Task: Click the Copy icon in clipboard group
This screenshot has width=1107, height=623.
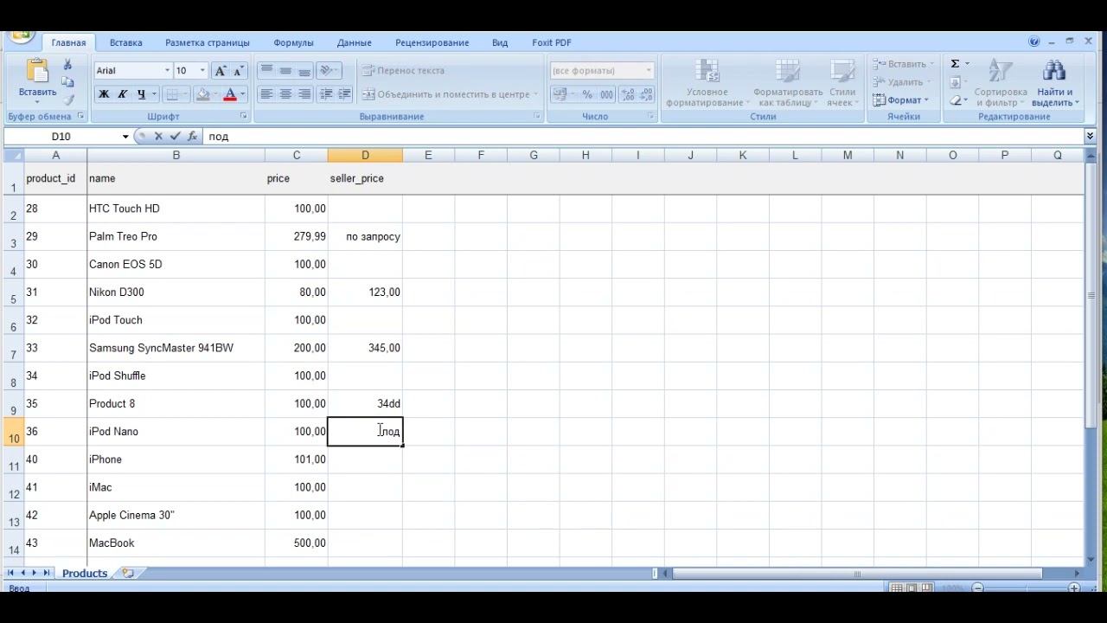Action: pyautogui.click(x=67, y=82)
